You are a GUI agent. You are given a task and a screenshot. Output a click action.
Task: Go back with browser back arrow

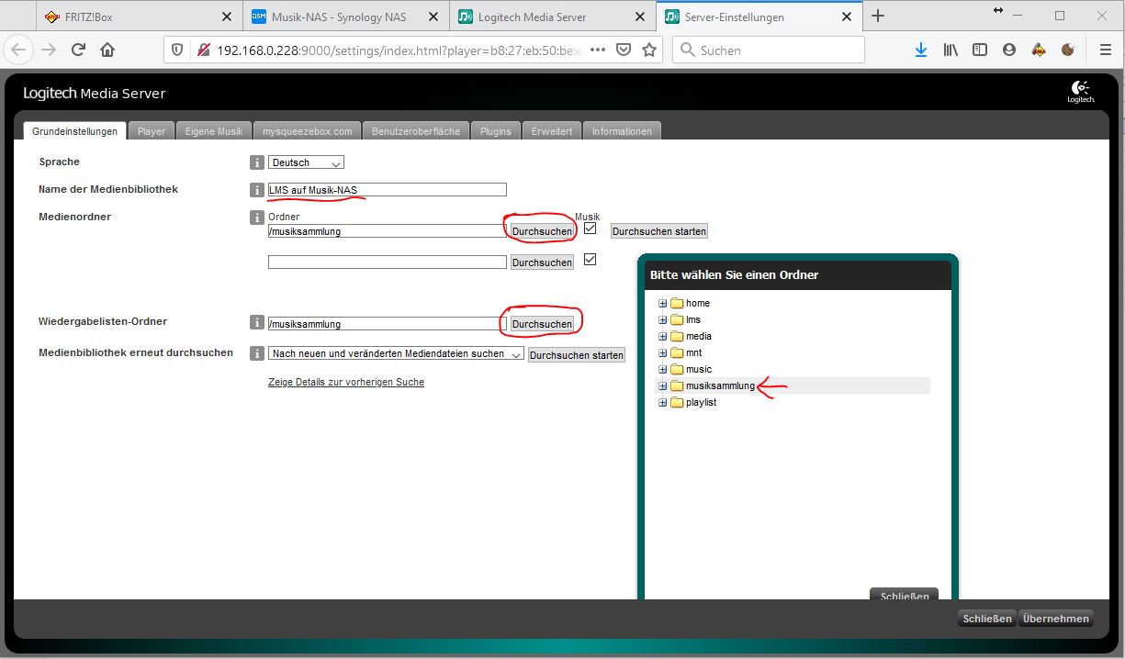click(20, 50)
